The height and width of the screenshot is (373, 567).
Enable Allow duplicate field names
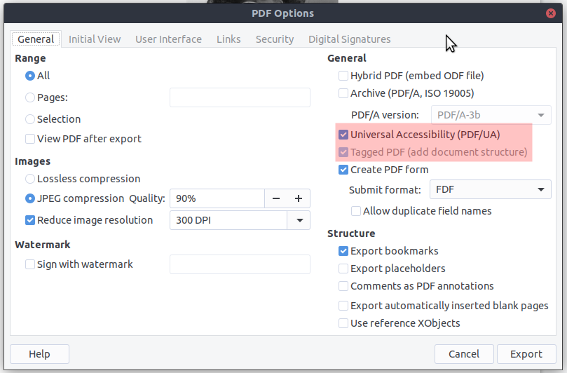pos(356,211)
